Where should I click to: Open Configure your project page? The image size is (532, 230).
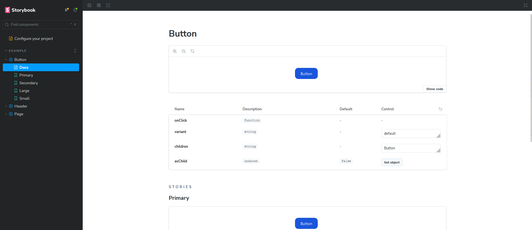(34, 39)
